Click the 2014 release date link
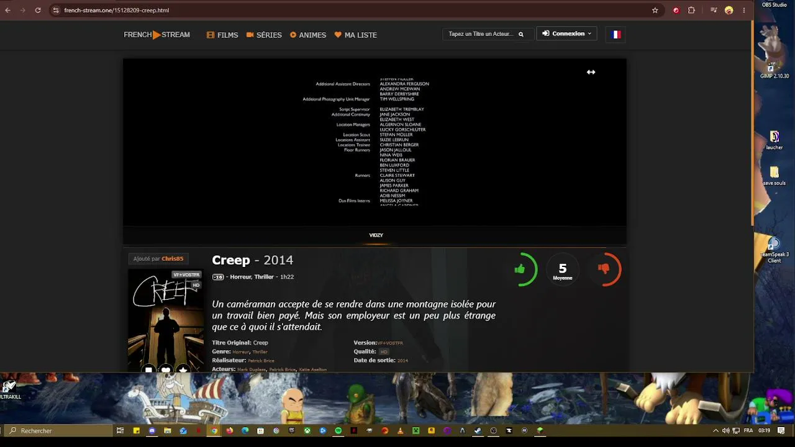The height and width of the screenshot is (447, 795). [402, 361]
